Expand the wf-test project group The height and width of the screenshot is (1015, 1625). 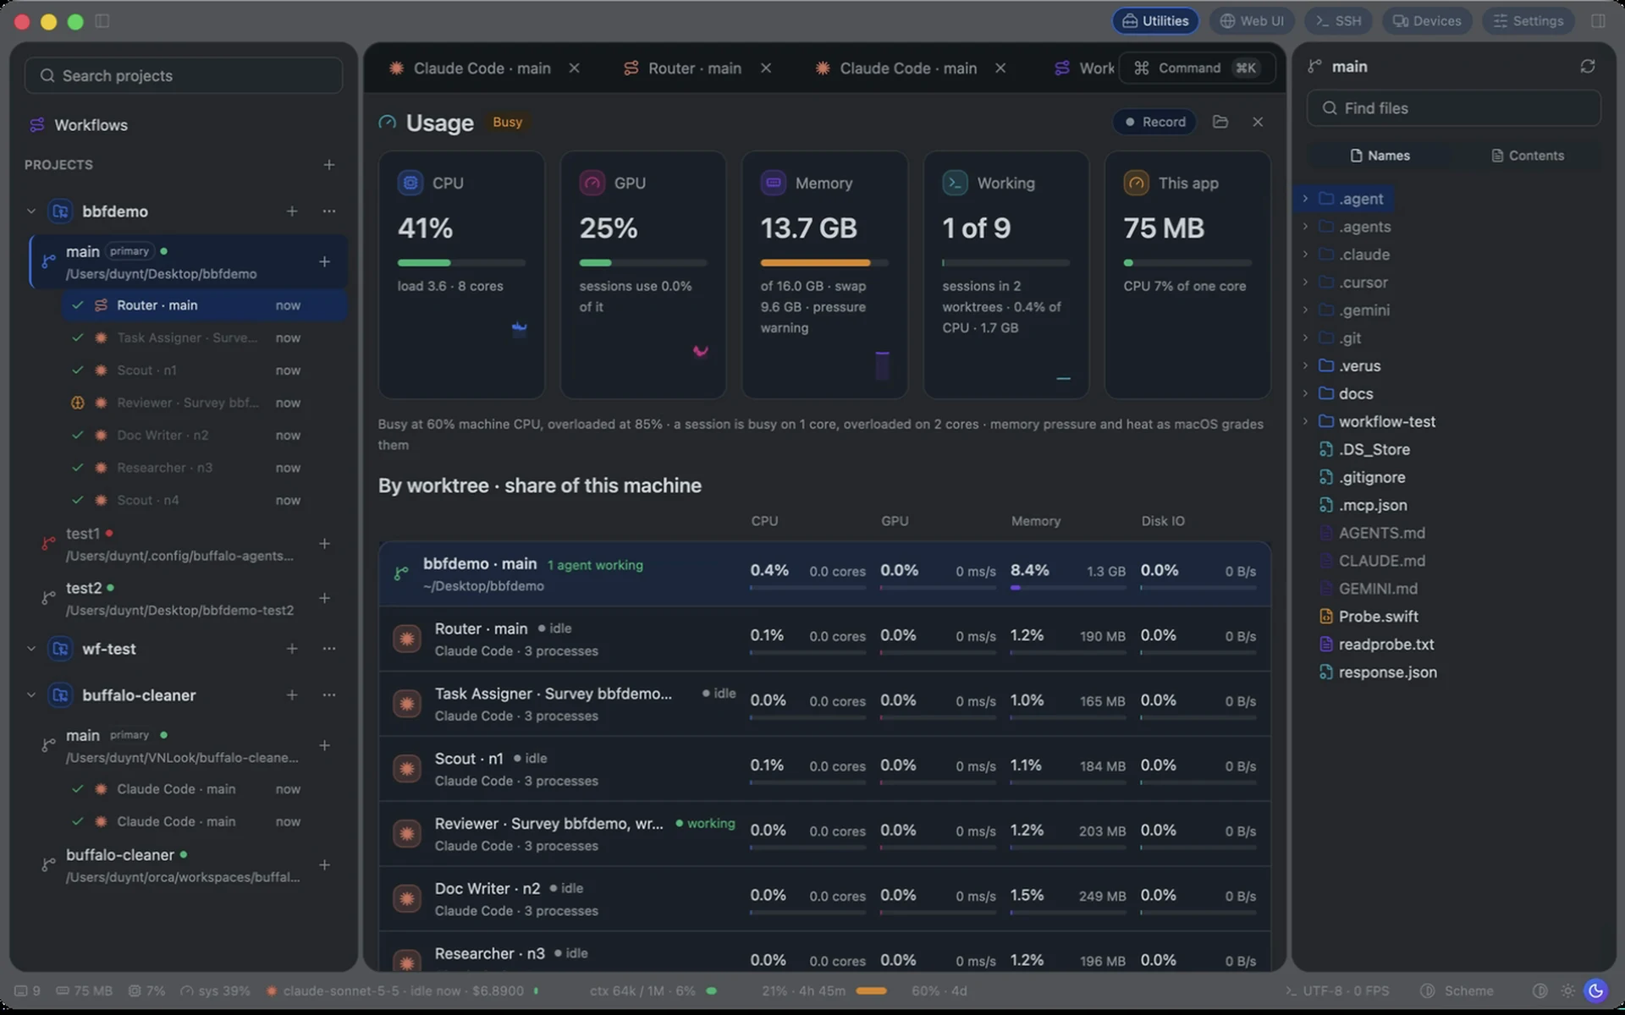[x=31, y=649]
